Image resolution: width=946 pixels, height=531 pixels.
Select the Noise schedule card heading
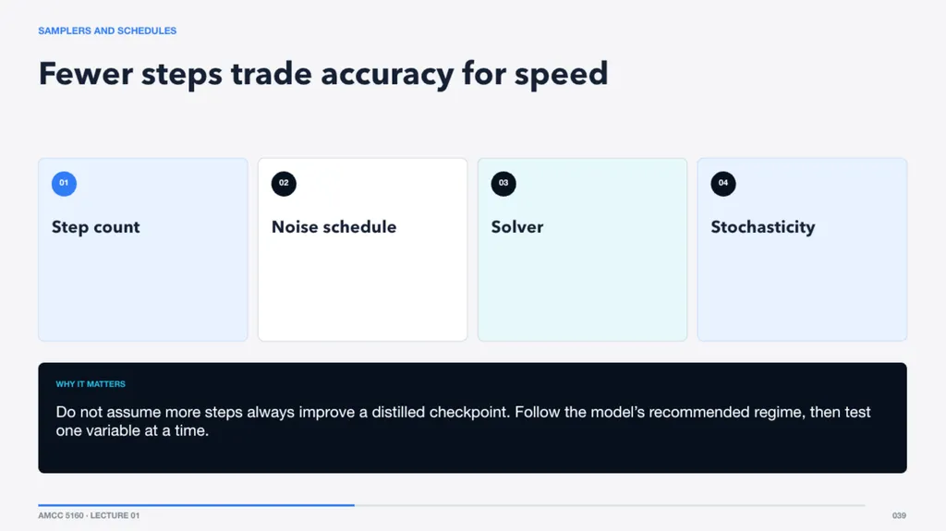tap(334, 227)
